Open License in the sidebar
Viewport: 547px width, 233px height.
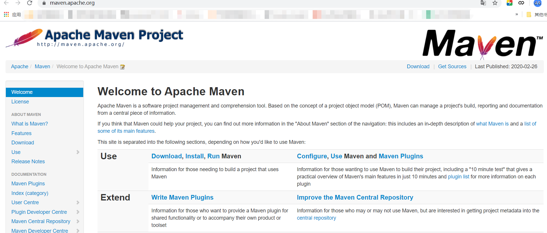[20, 102]
